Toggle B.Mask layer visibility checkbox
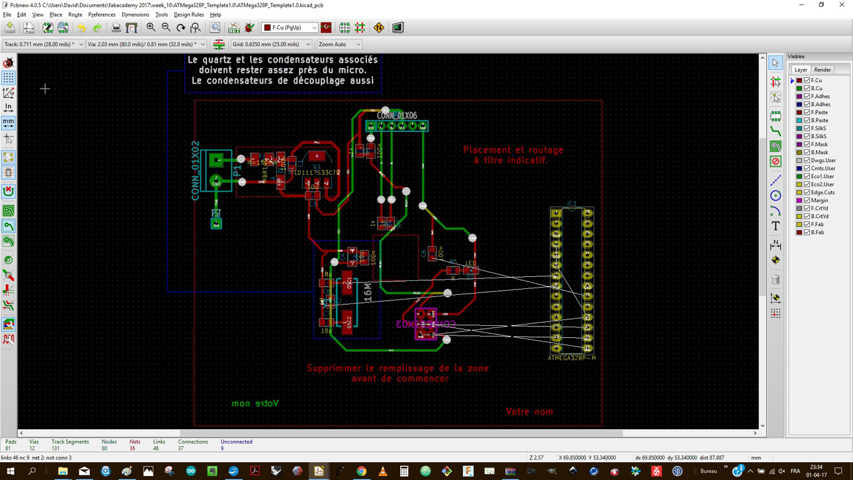The image size is (853, 480). (x=807, y=152)
